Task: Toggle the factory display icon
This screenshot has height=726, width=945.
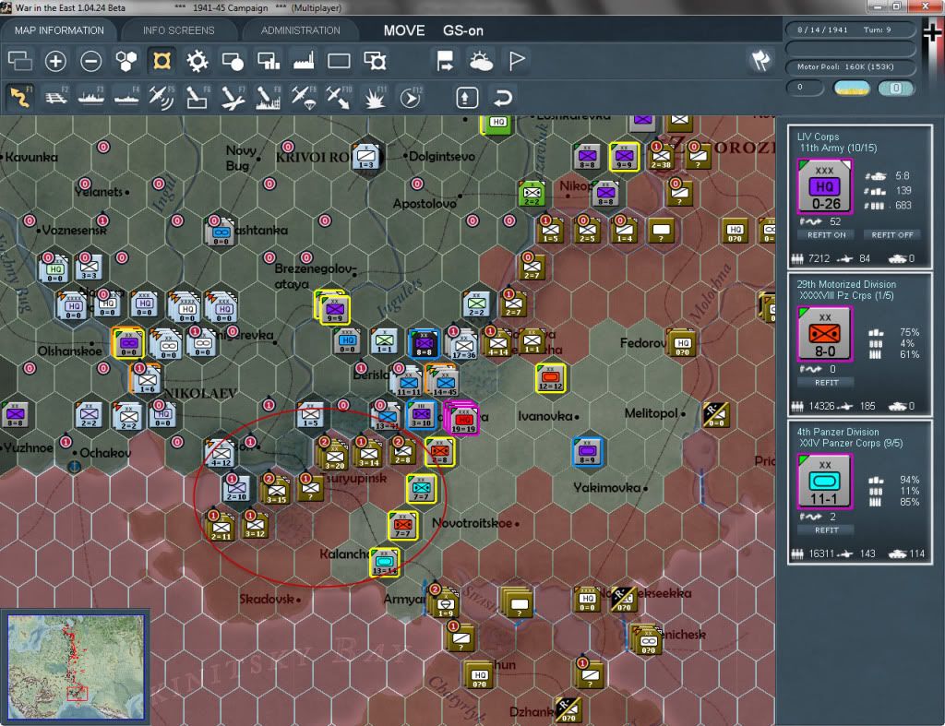Action: [304, 61]
